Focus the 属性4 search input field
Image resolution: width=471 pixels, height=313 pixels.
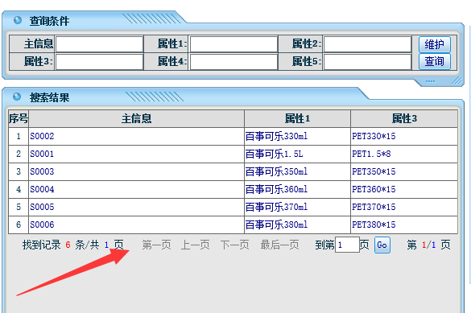(233, 62)
